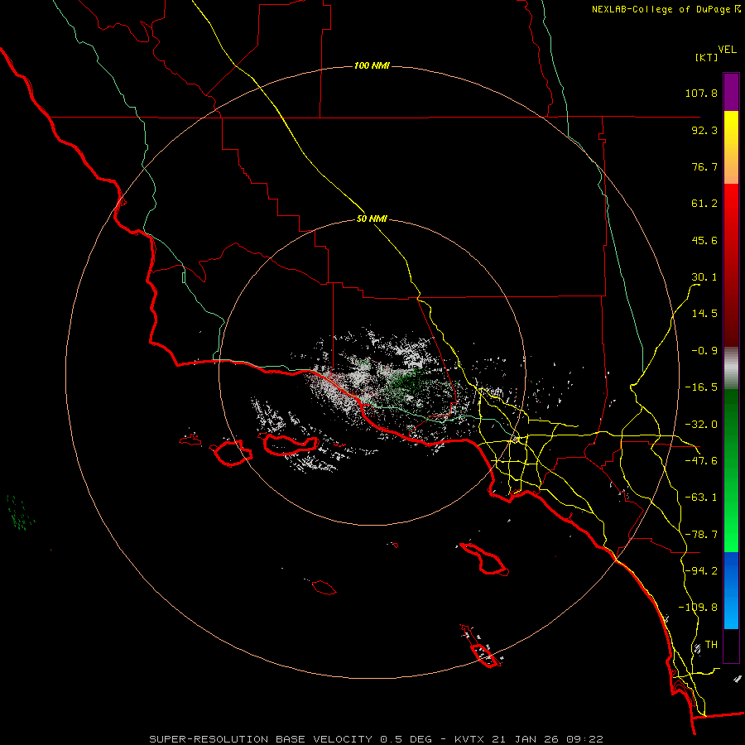Image resolution: width=745 pixels, height=745 pixels.
Task: Click the -47.6 velocity scale value
Action: [x=701, y=461]
